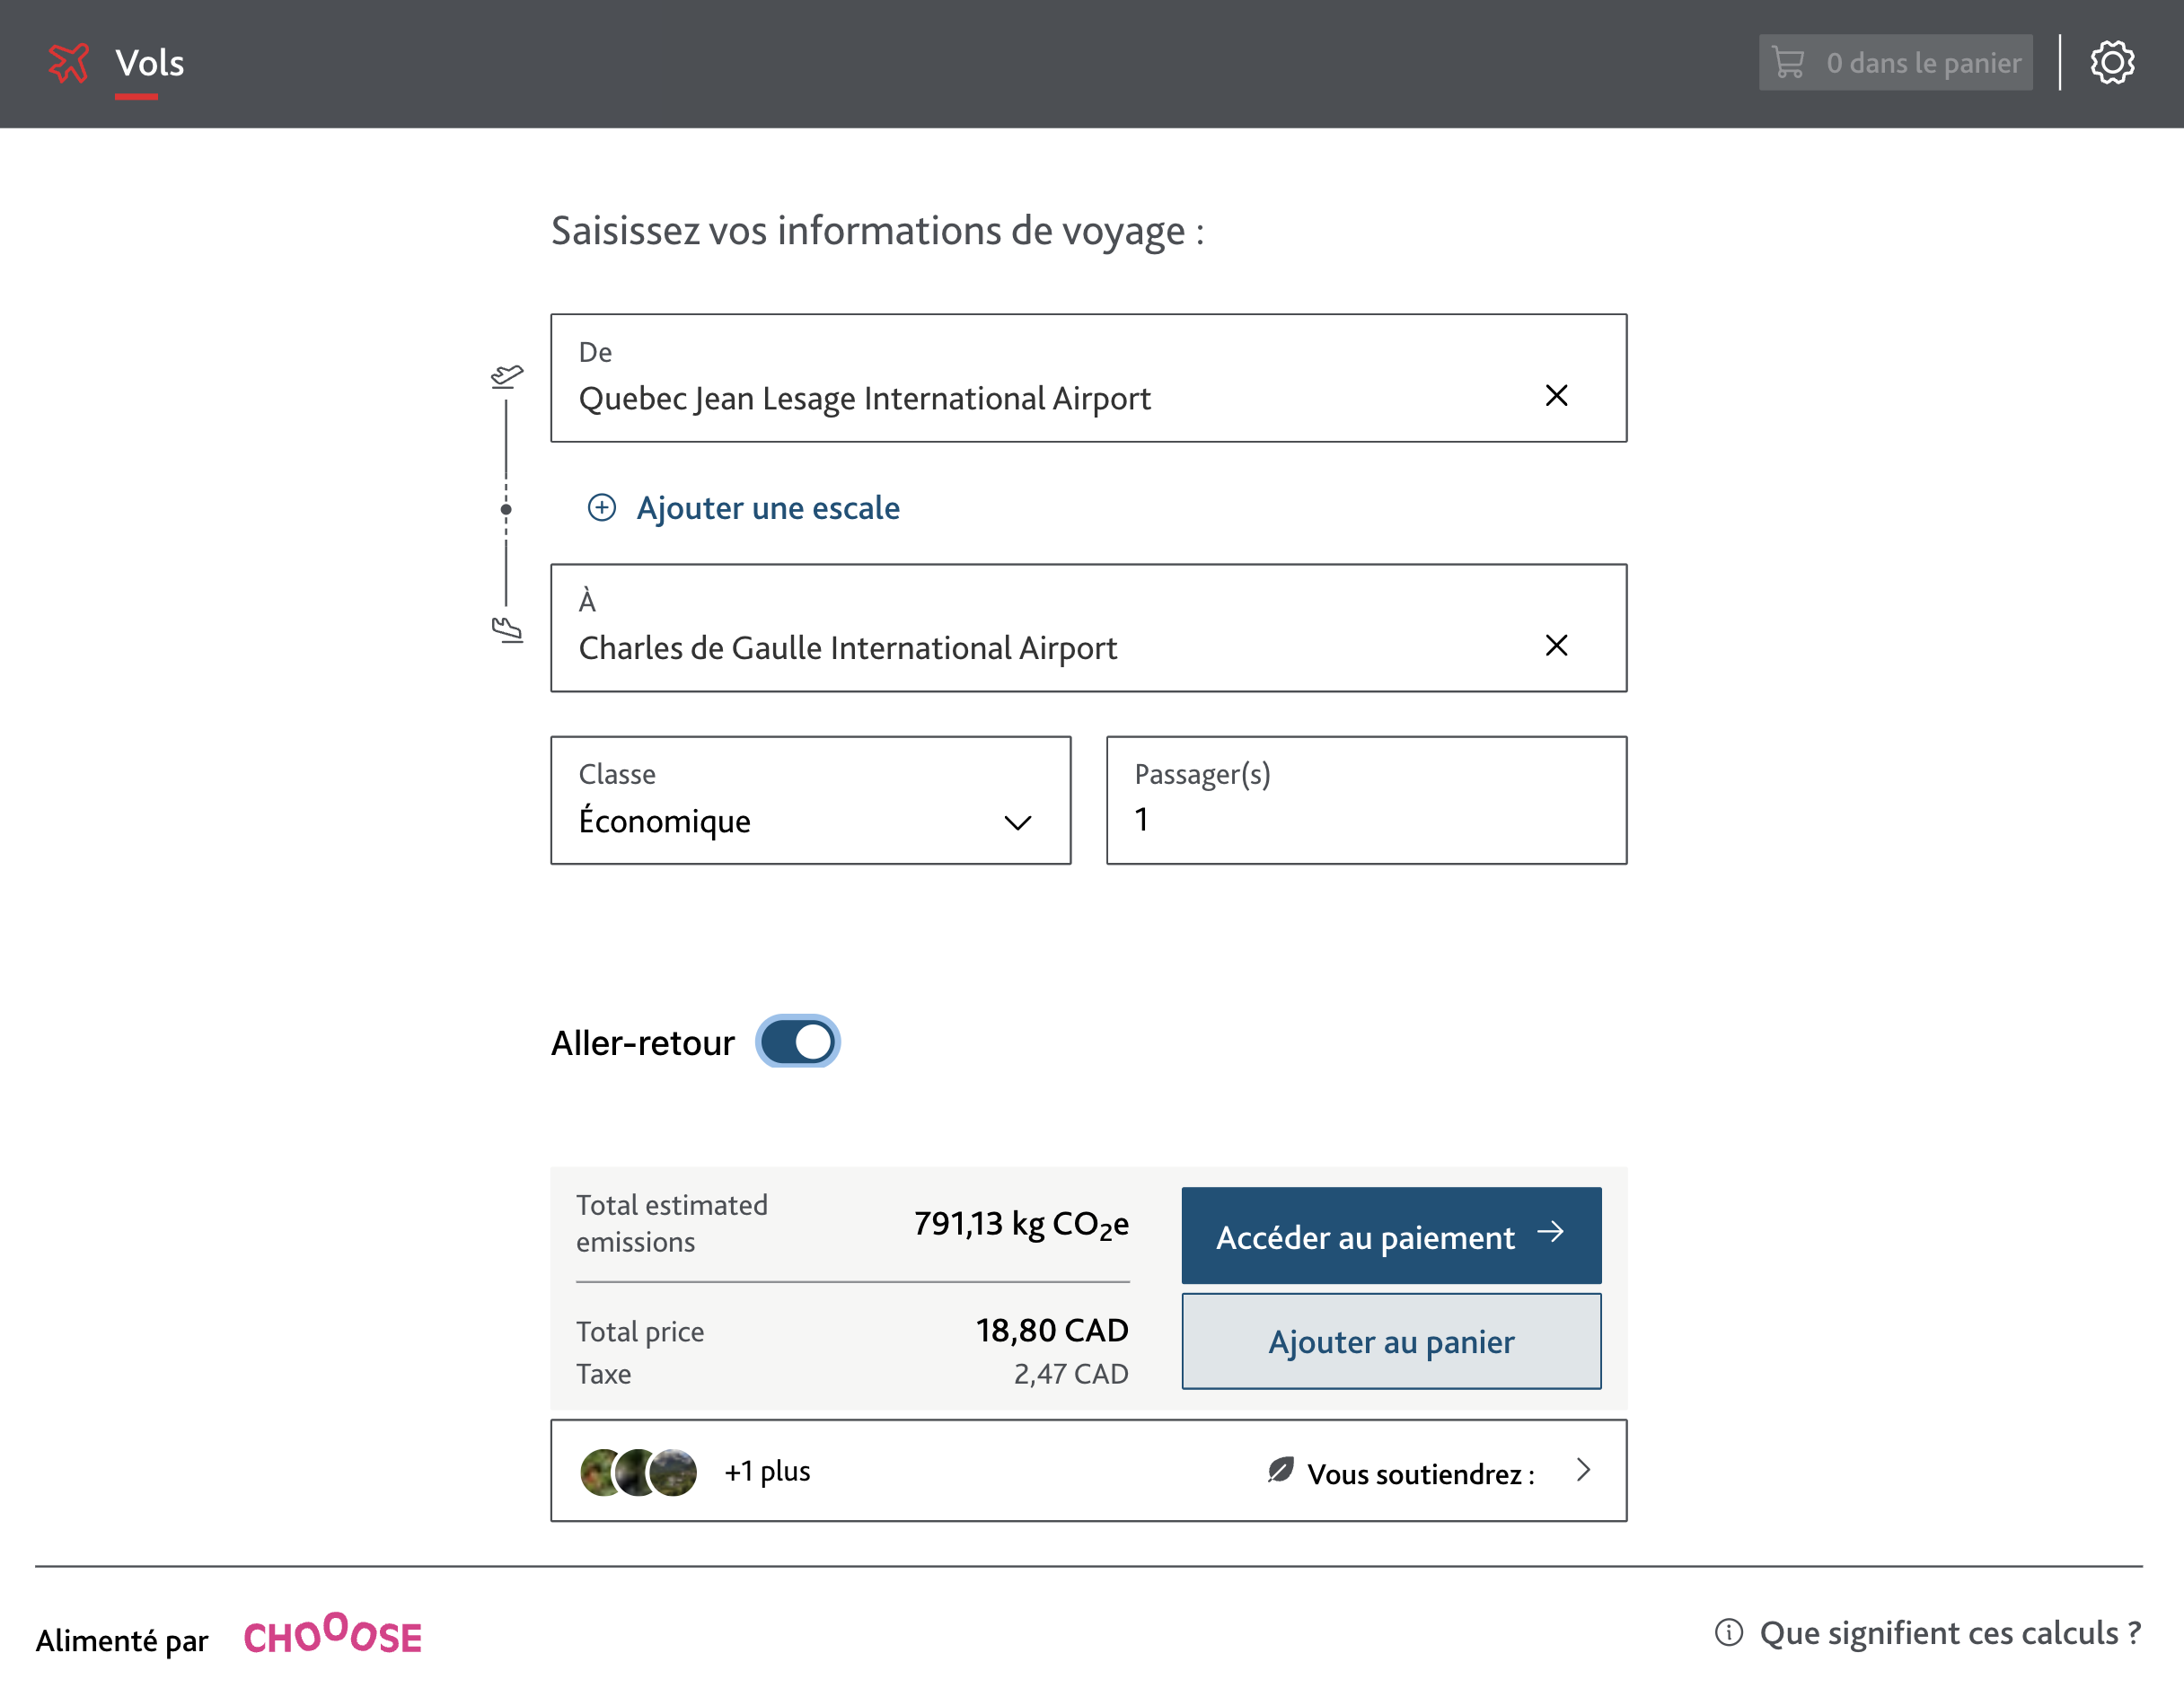
Task: Open the settings gear icon
Action: 2111,63
